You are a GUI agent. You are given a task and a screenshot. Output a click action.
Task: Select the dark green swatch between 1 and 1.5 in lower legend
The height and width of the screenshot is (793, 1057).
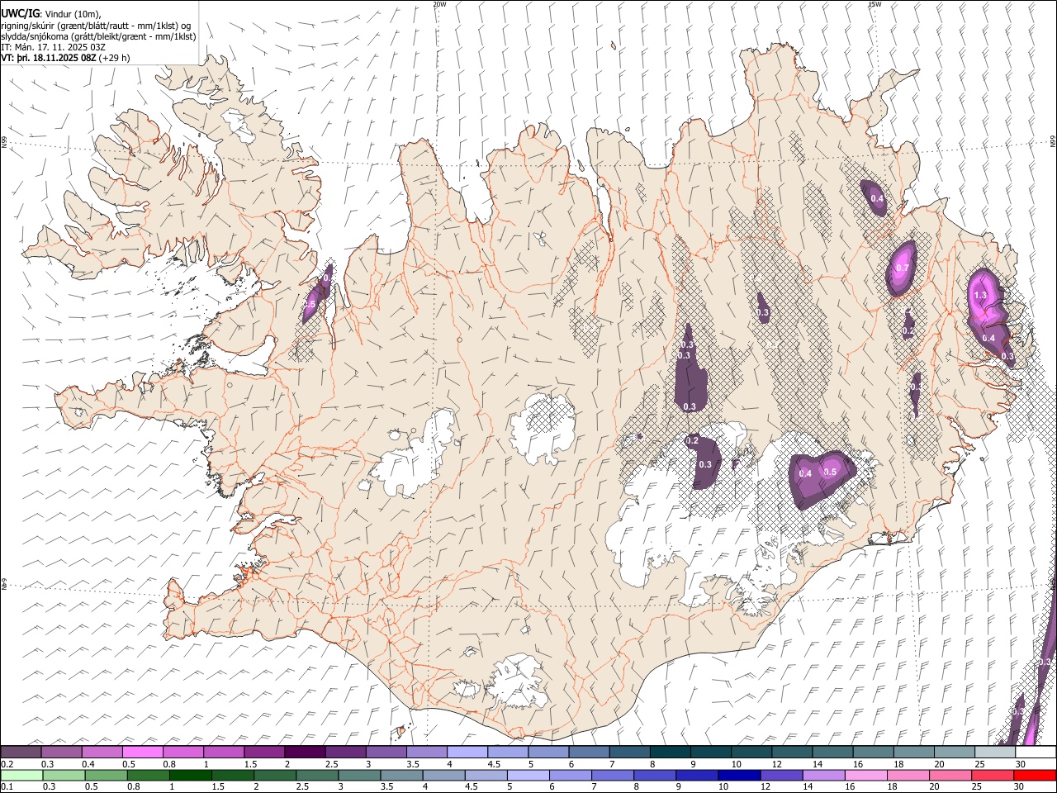click(190, 775)
